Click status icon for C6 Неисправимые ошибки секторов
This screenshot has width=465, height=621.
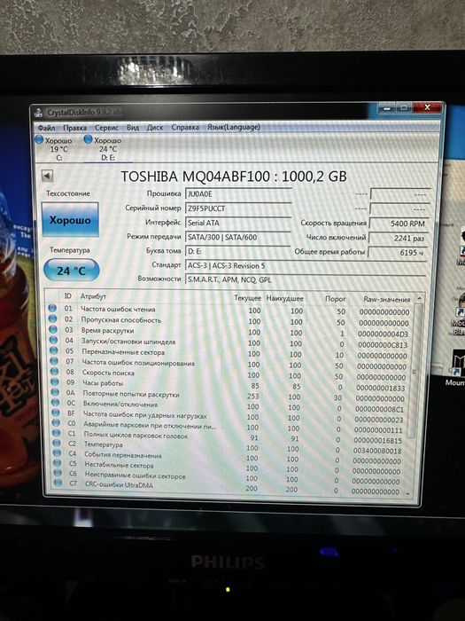58,473
